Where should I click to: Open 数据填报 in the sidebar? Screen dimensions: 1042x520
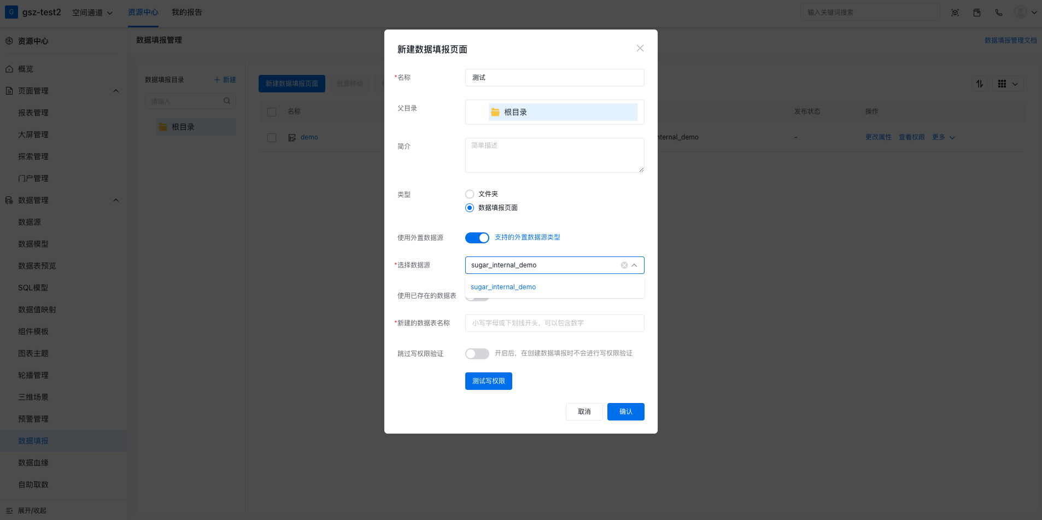tap(33, 441)
